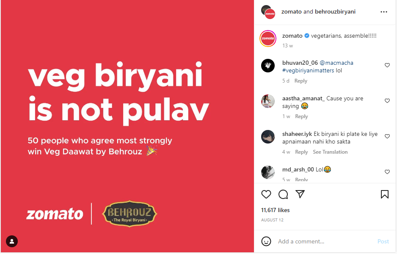Open zomato profile picture beside caption
The image size is (397, 254).
pos(268,39)
